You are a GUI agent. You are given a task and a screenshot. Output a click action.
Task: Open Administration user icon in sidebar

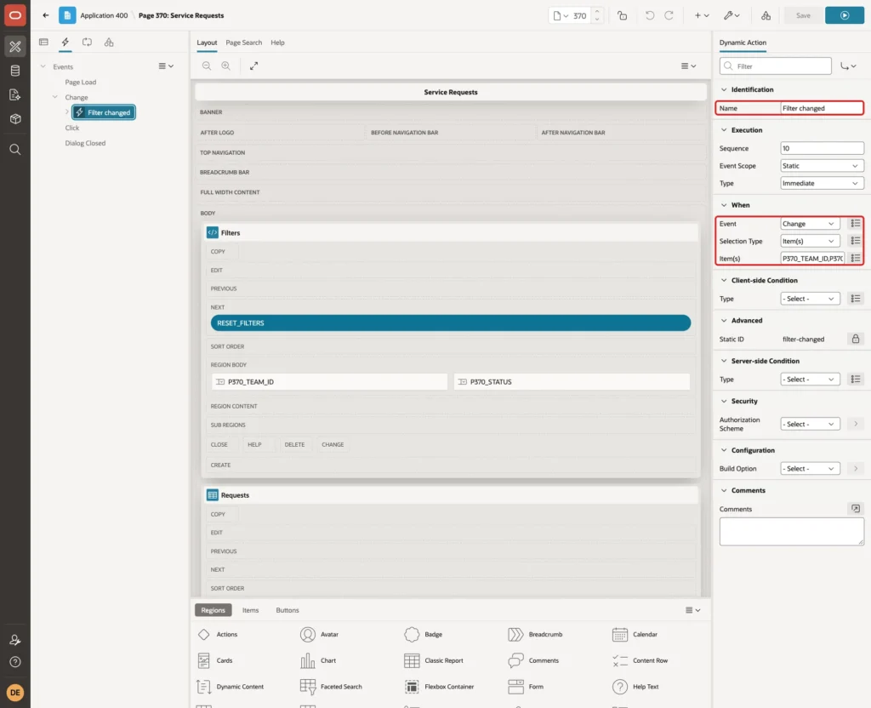pos(15,640)
